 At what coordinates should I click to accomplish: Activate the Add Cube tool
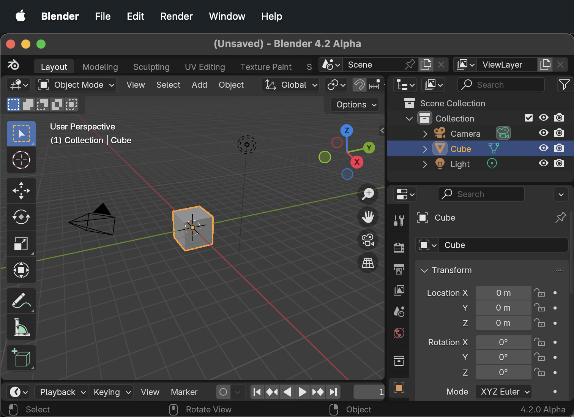tap(21, 357)
